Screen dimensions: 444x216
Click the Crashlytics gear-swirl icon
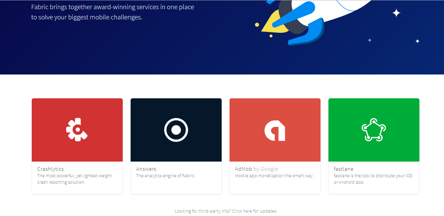pyautogui.click(x=77, y=130)
